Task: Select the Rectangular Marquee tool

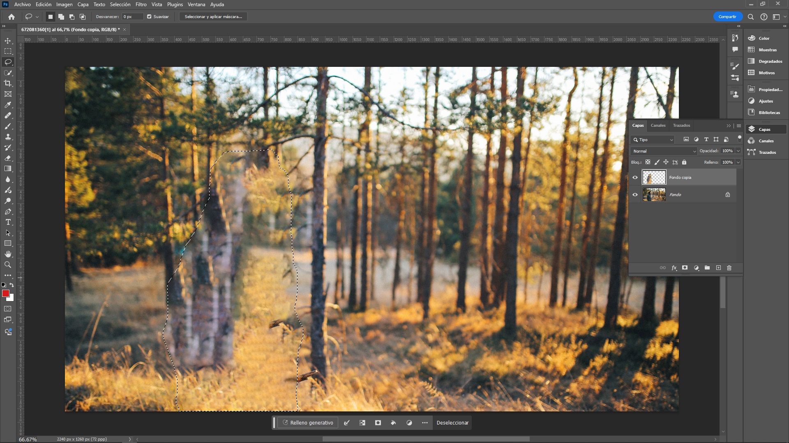Action: click(8, 51)
